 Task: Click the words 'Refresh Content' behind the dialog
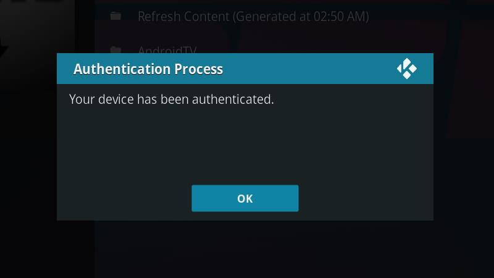coord(183,17)
